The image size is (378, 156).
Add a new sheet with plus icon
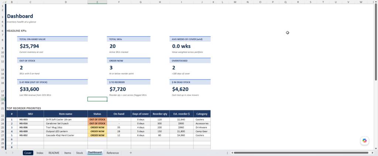[x=131, y=153]
